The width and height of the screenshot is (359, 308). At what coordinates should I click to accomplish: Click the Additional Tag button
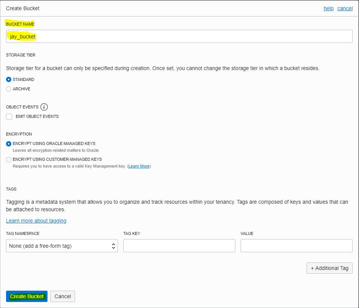pos(329,268)
